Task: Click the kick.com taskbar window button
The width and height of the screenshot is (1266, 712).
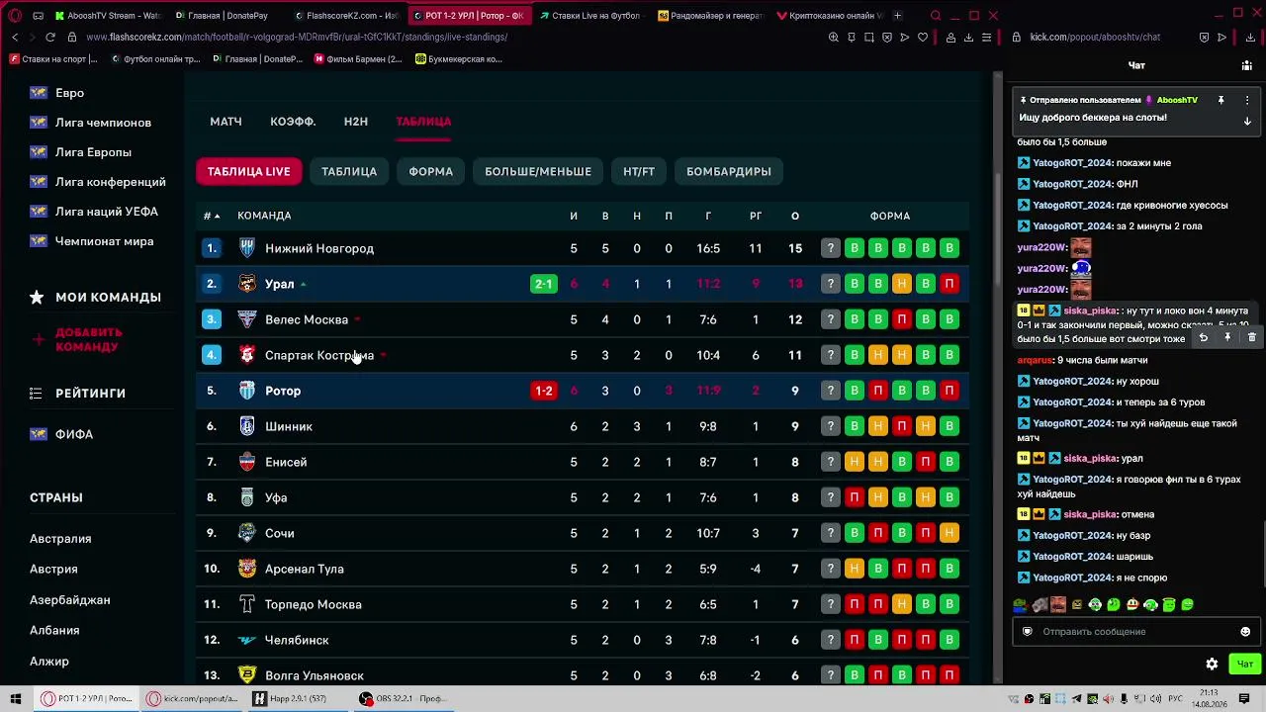Action: [x=192, y=699]
